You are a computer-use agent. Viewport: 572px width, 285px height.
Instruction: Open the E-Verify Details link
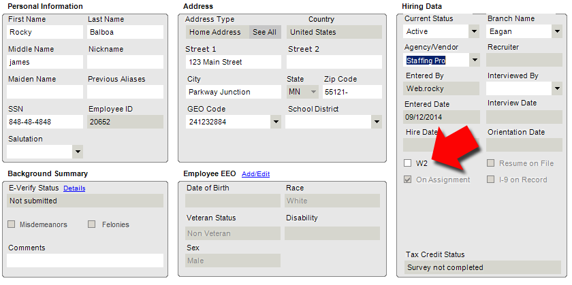click(74, 188)
